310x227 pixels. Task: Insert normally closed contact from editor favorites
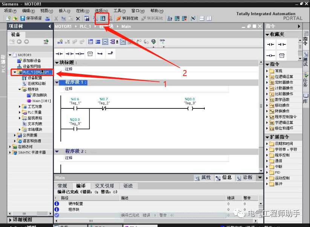[x=70, y=54]
